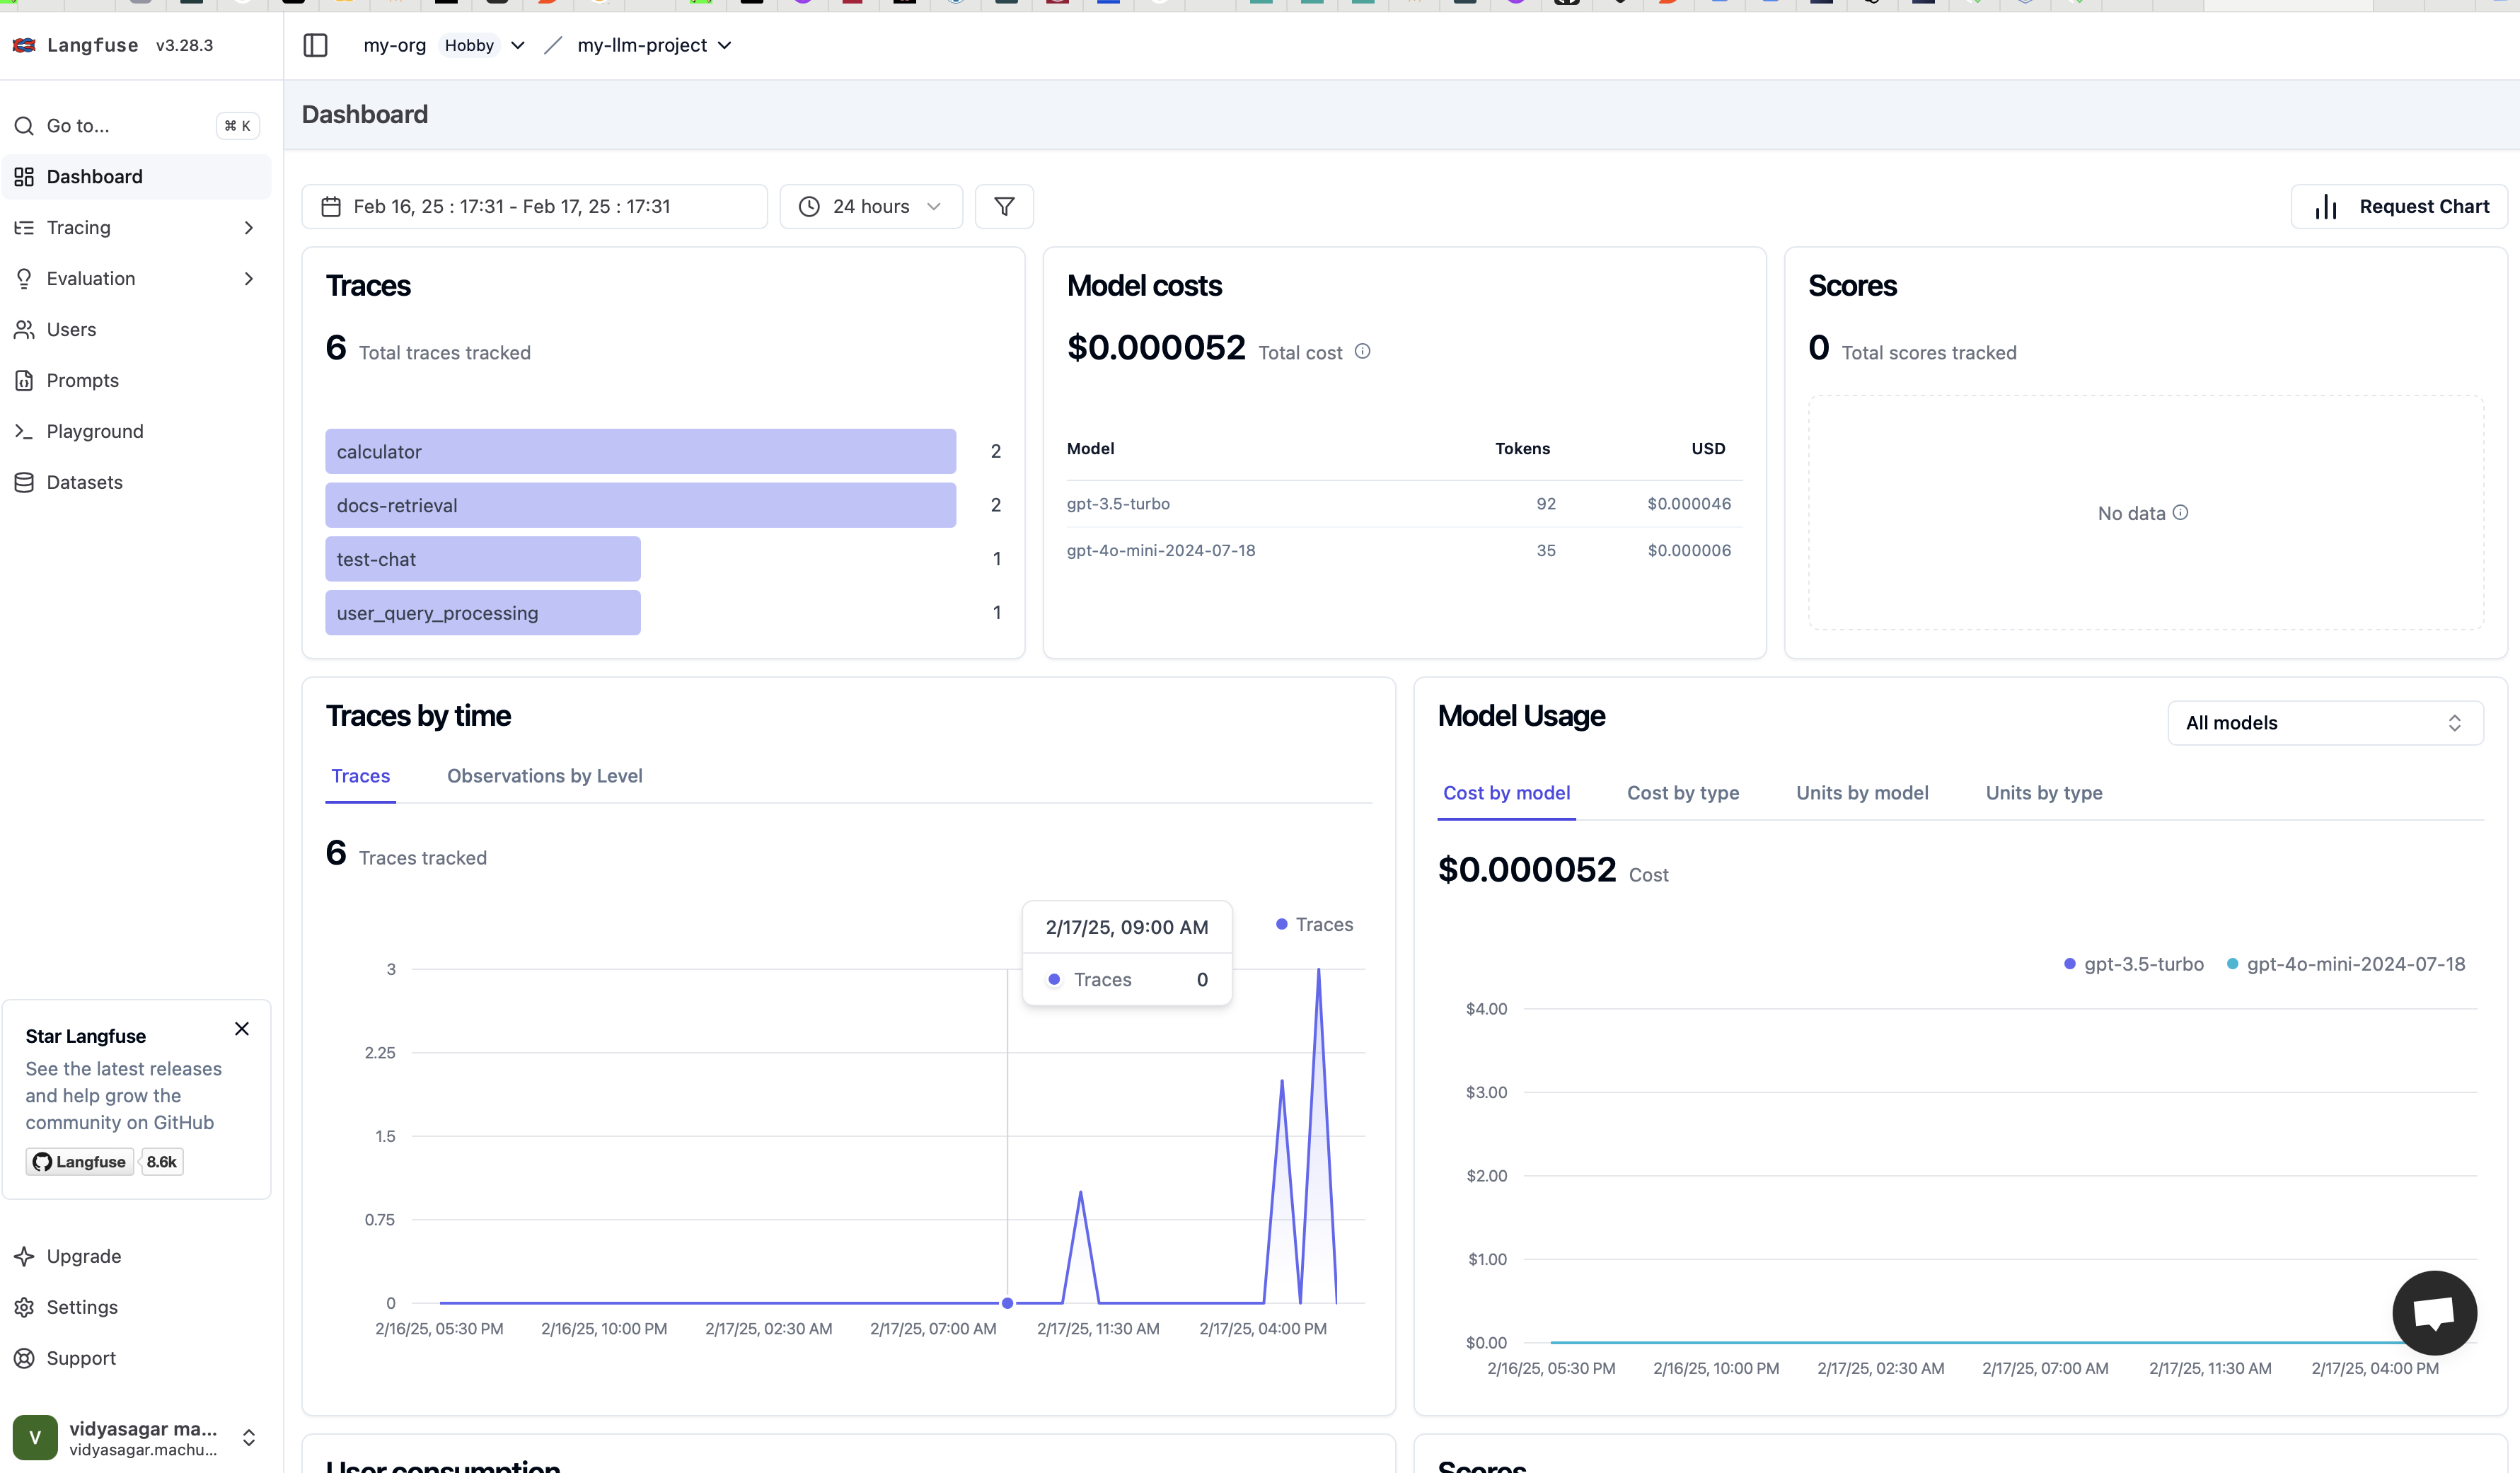This screenshot has width=2520, height=1473.
Task: Click the Tracing icon in sidebar
Action: click(25, 226)
